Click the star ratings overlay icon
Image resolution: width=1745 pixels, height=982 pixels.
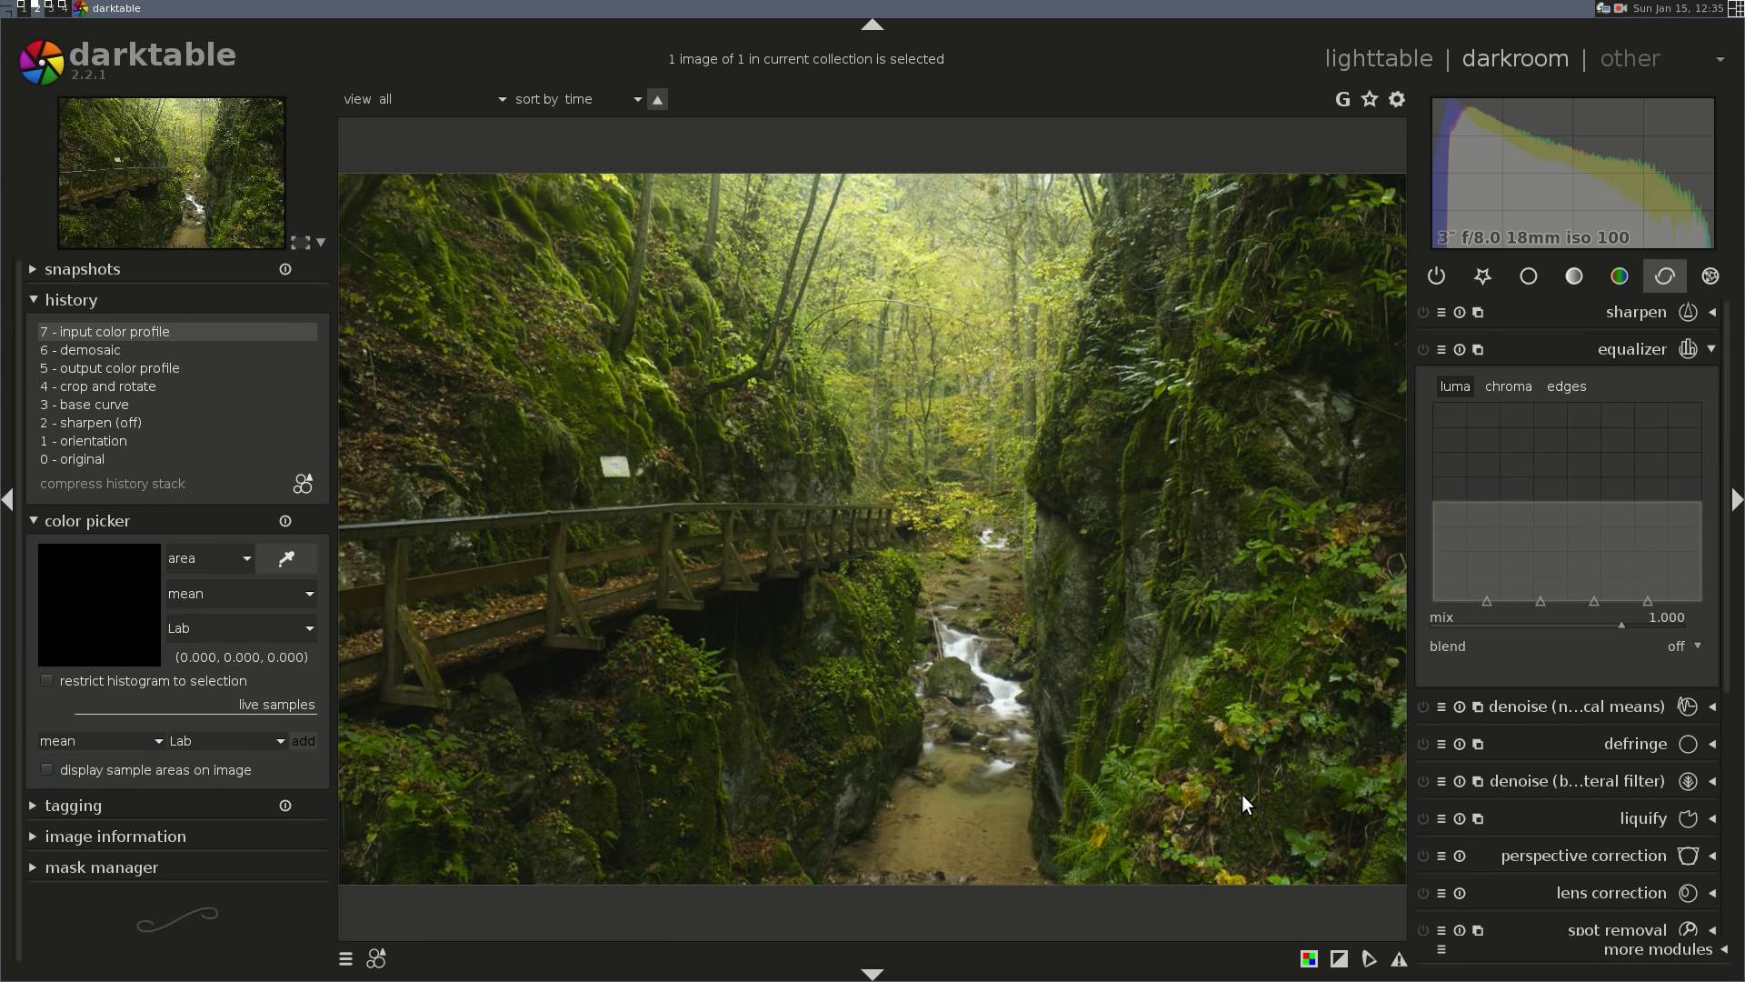(x=1370, y=100)
